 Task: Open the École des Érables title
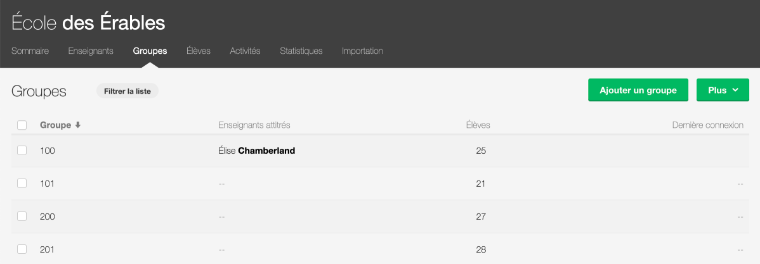[88, 23]
